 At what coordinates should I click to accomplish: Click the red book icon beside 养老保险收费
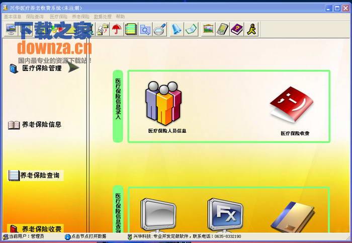pyautogui.click(x=14, y=229)
